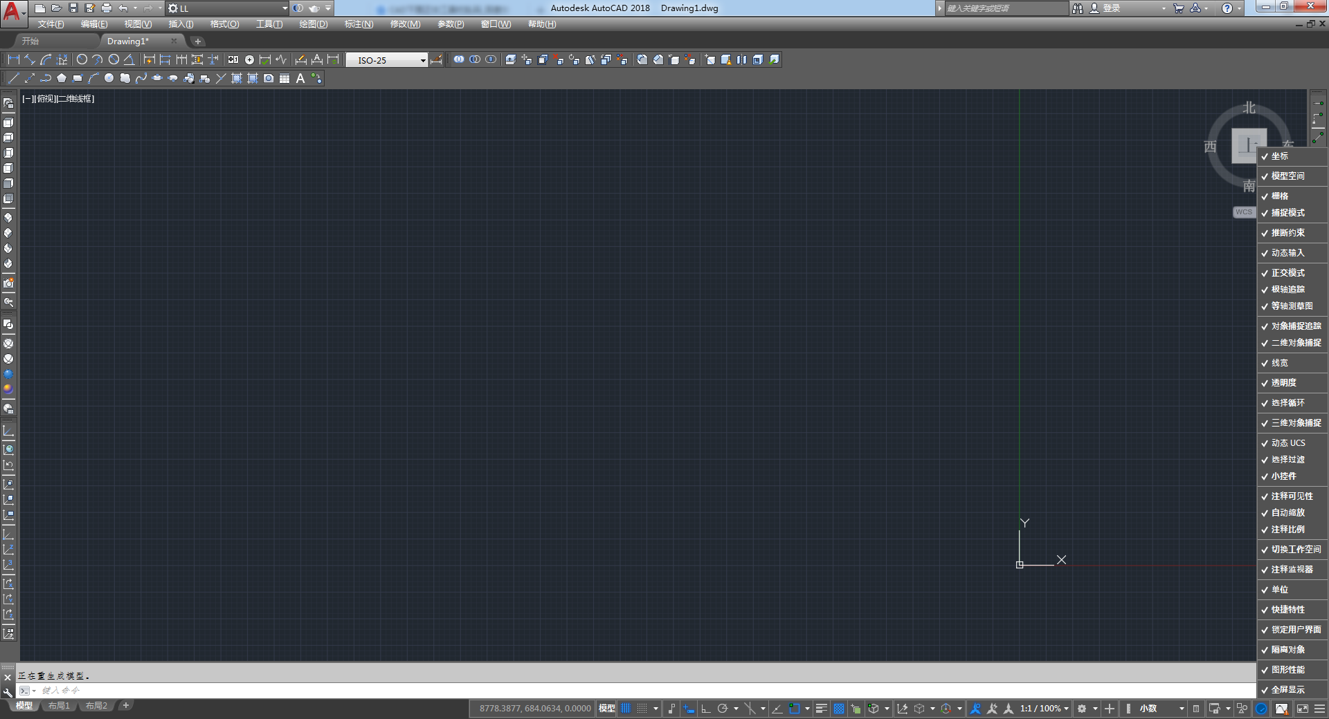1329x719 pixels.
Task: Click the Print icon in quick access toolbar
Action: point(106,8)
